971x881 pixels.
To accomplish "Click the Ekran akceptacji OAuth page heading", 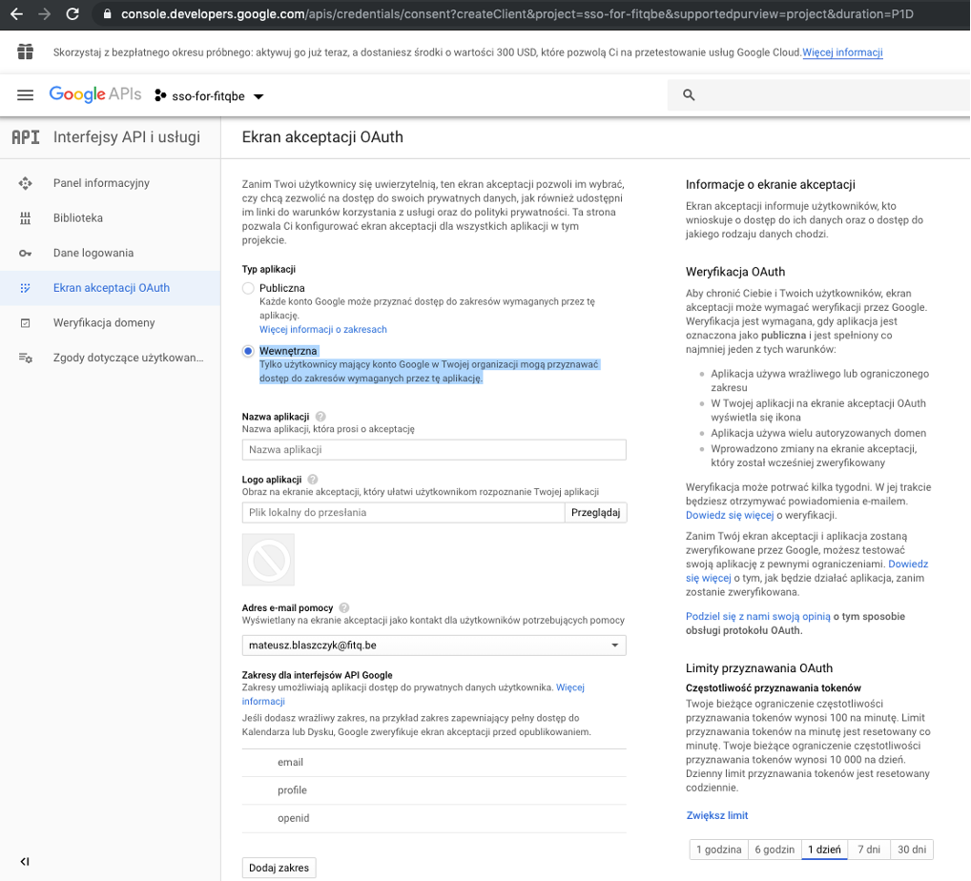I will 322,137.
